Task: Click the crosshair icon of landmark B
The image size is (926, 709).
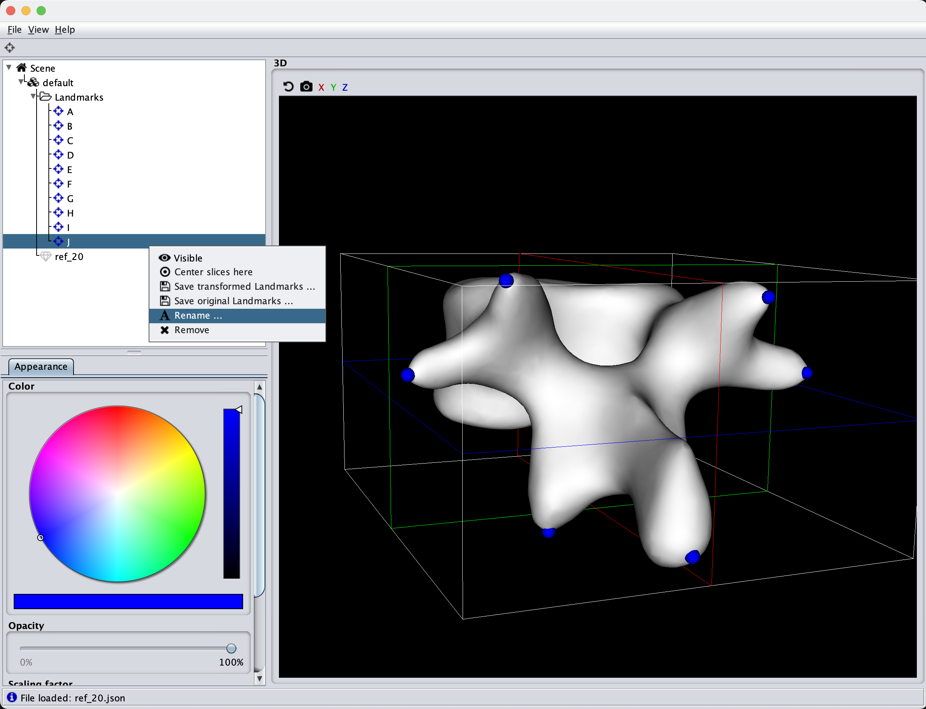Action: pyautogui.click(x=59, y=125)
